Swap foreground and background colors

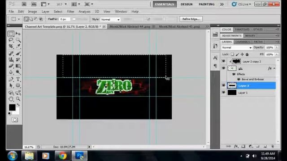click(18, 105)
